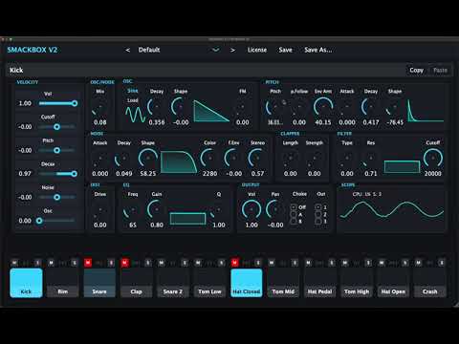Click the Noise Color knob
This screenshot has width=459, height=344.
click(209, 159)
